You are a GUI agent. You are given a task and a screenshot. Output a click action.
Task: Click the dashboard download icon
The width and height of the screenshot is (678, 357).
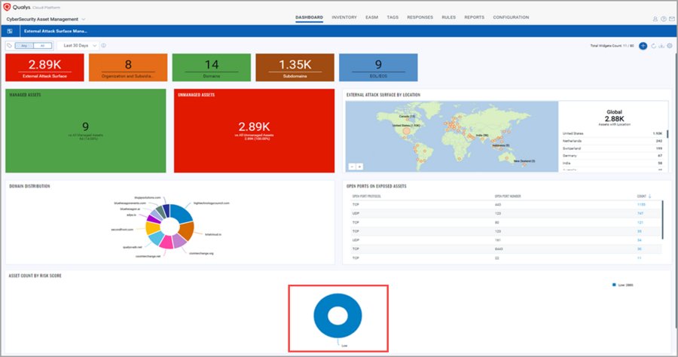pyautogui.click(x=661, y=46)
